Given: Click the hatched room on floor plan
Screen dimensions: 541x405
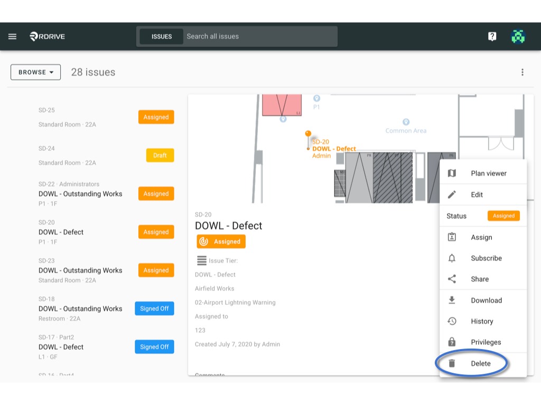Looking at the screenshot, I should click(393, 177).
